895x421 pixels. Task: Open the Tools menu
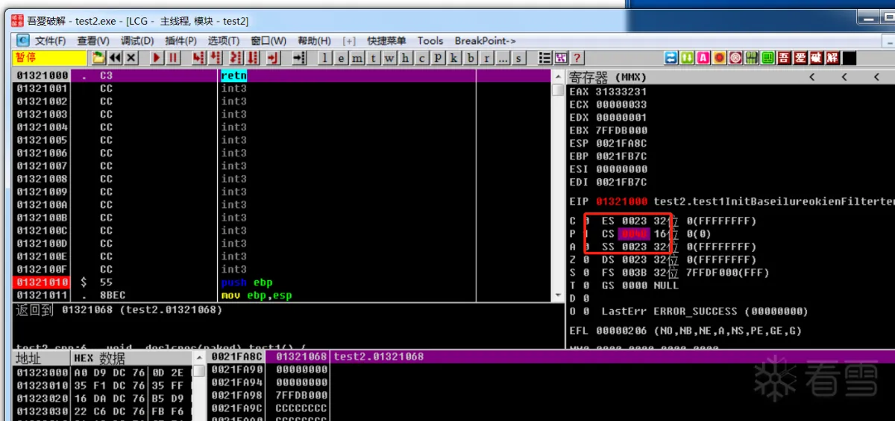[430, 40]
